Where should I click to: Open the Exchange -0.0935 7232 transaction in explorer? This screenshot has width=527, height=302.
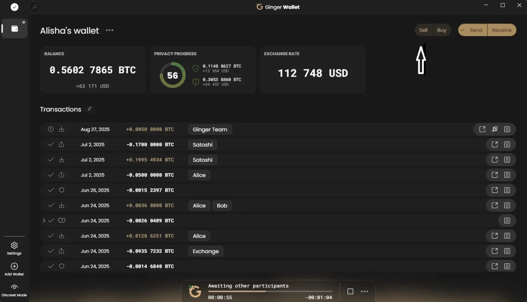point(495,251)
